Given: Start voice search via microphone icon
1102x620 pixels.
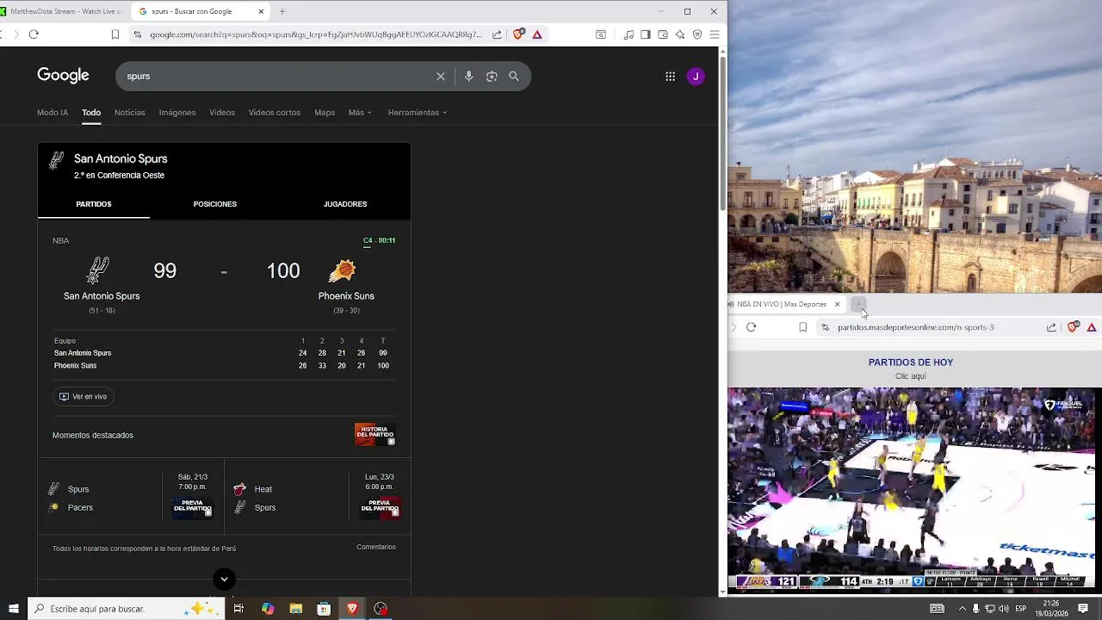Looking at the screenshot, I should click(468, 77).
